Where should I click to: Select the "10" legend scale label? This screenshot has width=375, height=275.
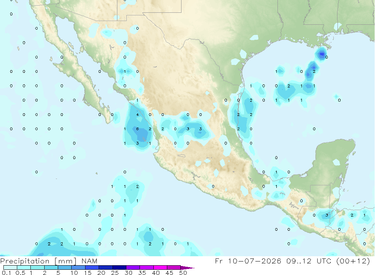click(x=74, y=273)
